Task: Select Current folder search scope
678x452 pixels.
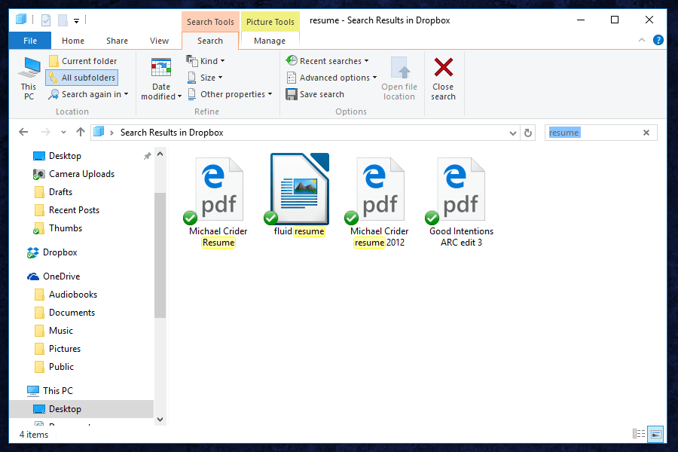Action: pos(83,61)
